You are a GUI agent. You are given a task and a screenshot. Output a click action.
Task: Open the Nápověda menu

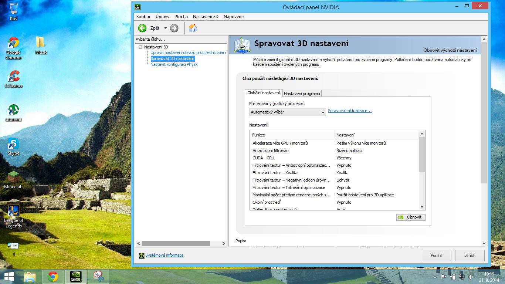234,17
